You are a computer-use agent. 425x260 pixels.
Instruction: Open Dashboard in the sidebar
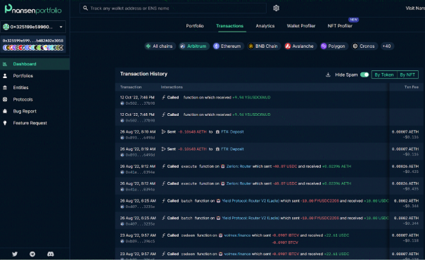pos(34,64)
